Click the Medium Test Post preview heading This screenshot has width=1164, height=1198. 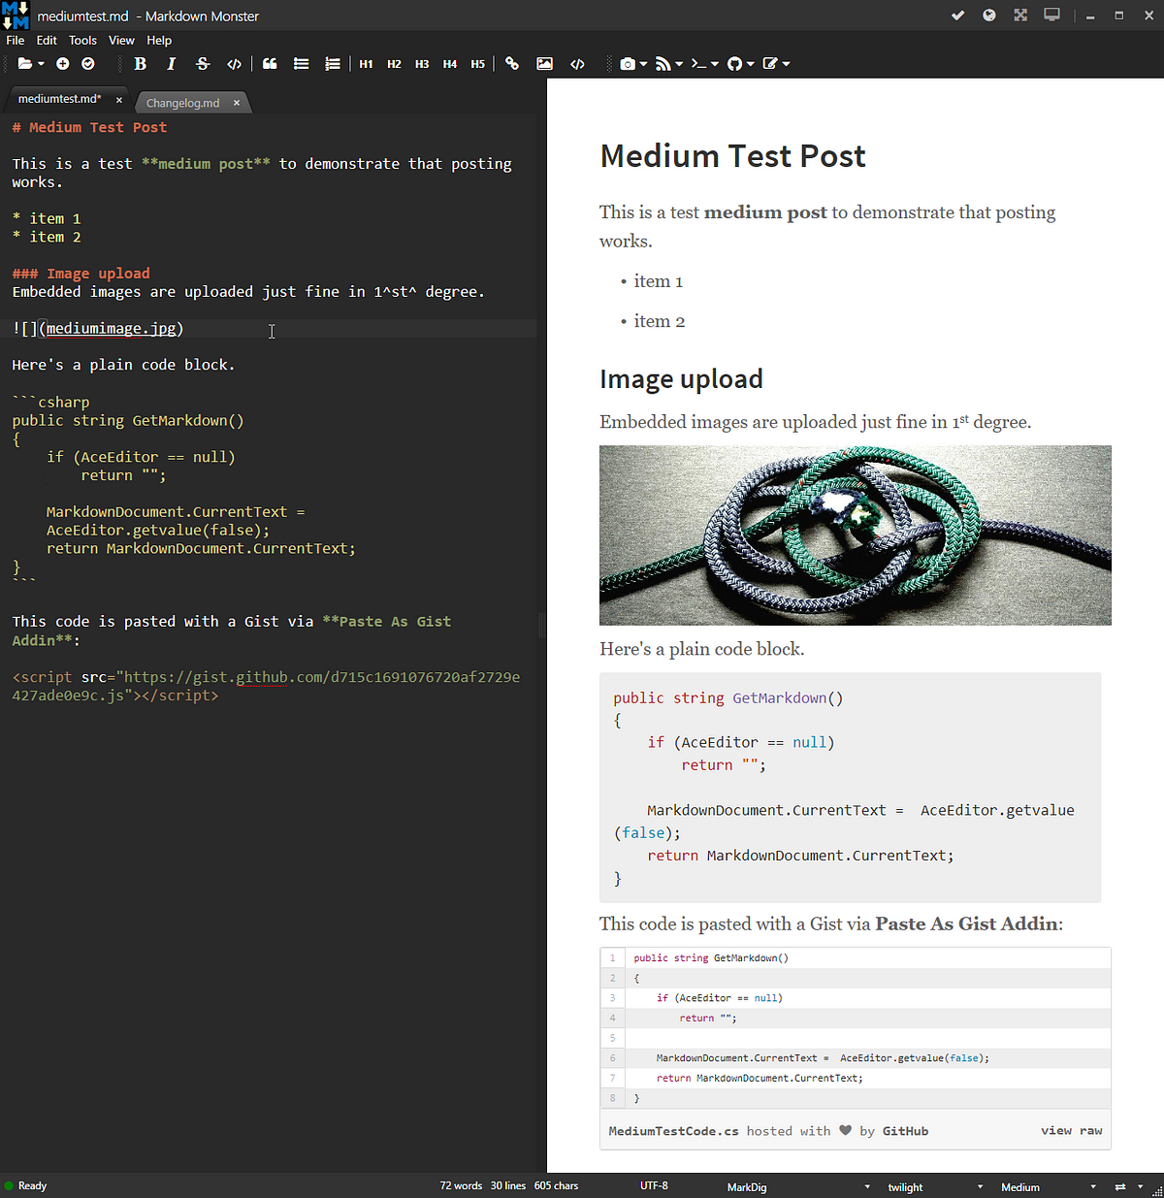coord(732,156)
